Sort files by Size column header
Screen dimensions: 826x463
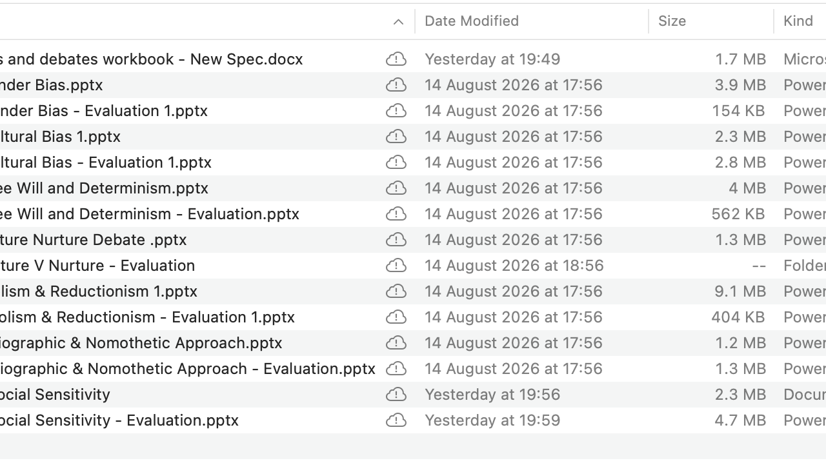coord(672,21)
